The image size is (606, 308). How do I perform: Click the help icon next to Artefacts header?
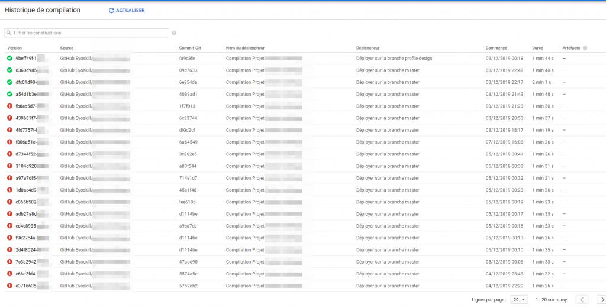pos(585,48)
